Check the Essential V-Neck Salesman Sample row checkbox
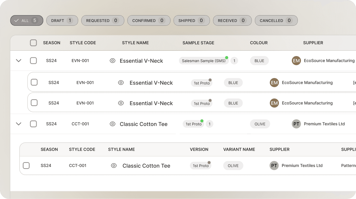This screenshot has height=199, width=356. [33, 61]
